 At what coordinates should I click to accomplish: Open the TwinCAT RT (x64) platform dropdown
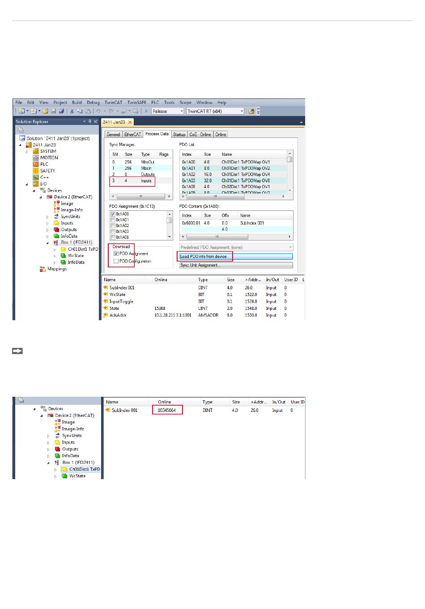(x=215, y=111)
